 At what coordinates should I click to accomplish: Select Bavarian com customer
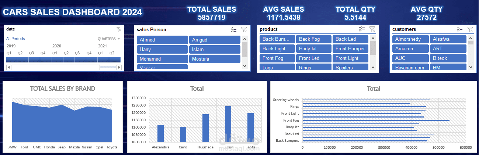[x=410, y=67]
